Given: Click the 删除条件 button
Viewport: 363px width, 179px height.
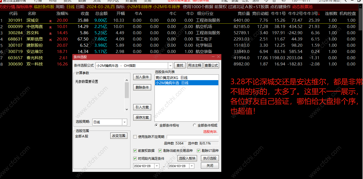Looking at the screenshot, I should pyautogui.click(x=142, y=87).
